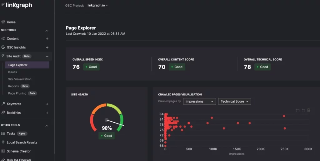The height and width of the screenshot is (161, 320).
Task: Open the Technical Score dropdown
Action: click(x=234, y=101)
